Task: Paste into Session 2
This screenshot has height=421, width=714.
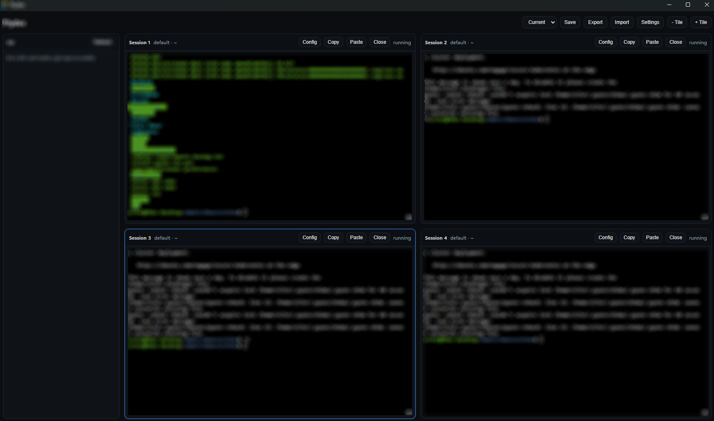Action: coord(652,42)
